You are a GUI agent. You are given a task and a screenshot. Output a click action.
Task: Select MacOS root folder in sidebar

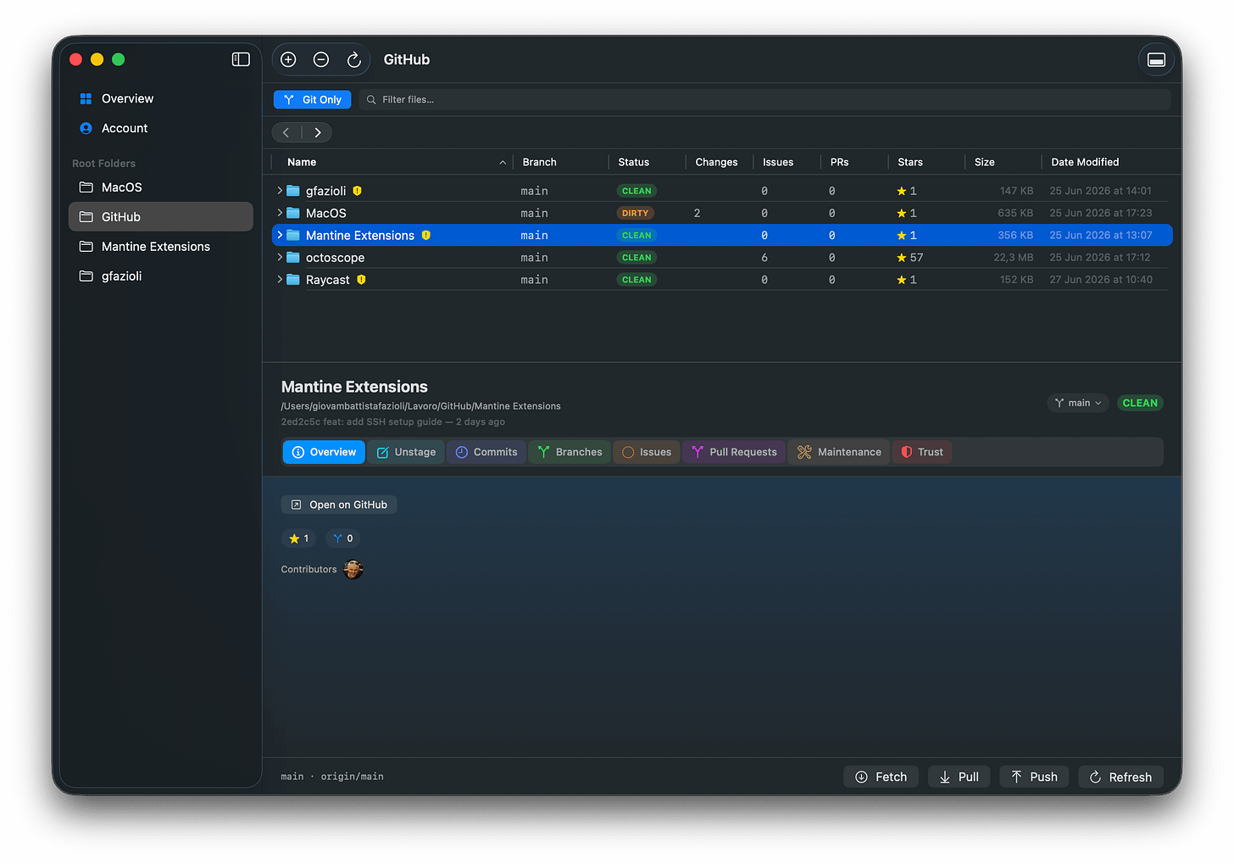click(161, 187)
